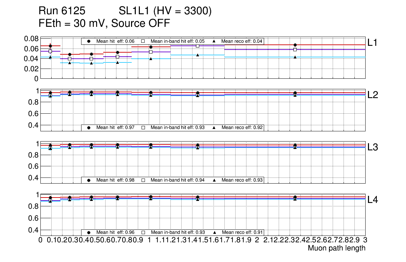Click the filled circle marker in L1 legend
Image resolution: width=406 pixels, height=262 pixels.
pyautogui.click(x=89, y=41)
